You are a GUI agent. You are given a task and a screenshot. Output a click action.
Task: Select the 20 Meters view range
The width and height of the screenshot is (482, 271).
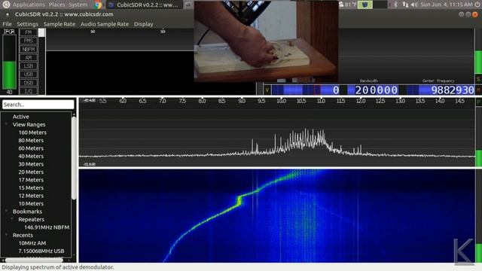pyautogui.click(x=31, y=172)
